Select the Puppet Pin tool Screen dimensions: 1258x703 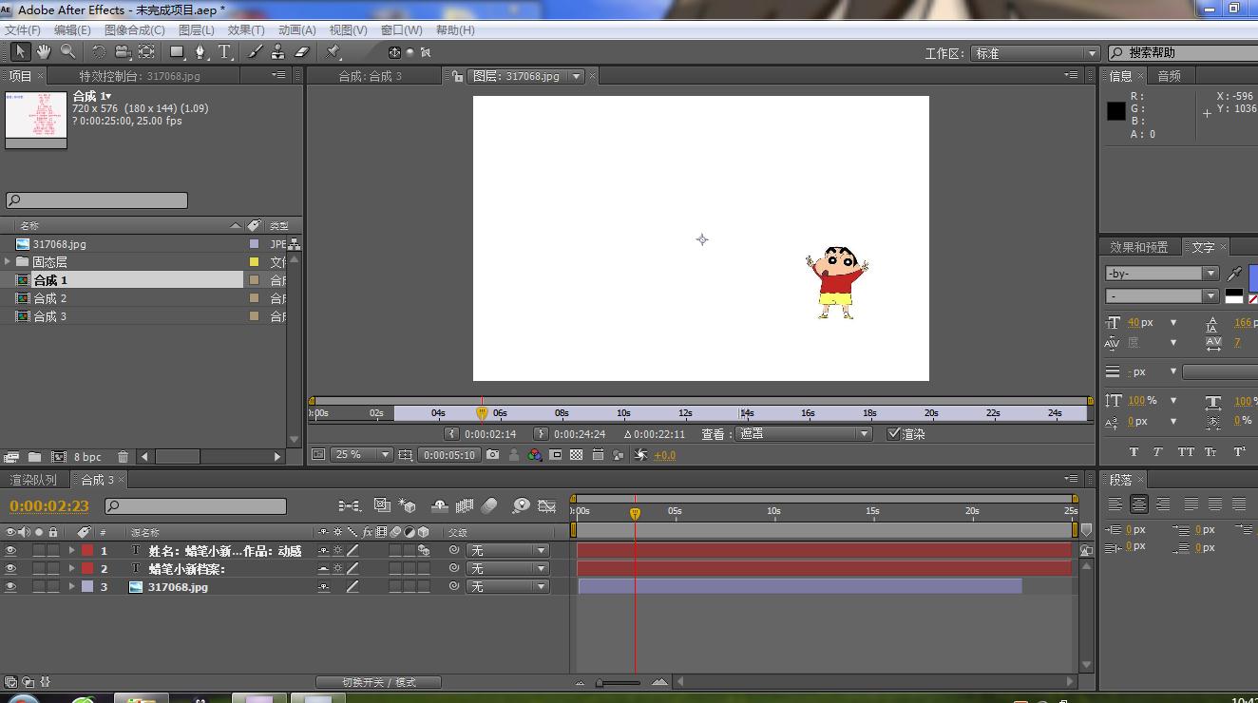pyautogui.click(x=334, y=51)
